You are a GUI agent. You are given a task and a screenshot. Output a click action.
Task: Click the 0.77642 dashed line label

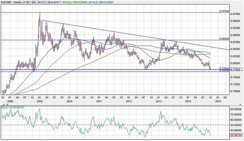[224, 68]
